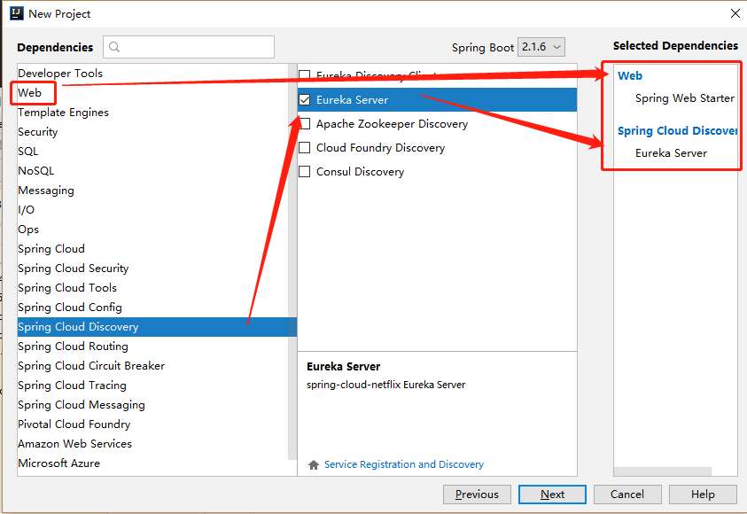Open the NoSQL dependency category
The image size is (747, 514).
[35, 171]
